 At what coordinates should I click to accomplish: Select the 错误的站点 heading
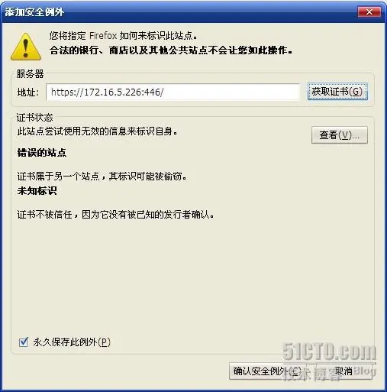[42, 153]
